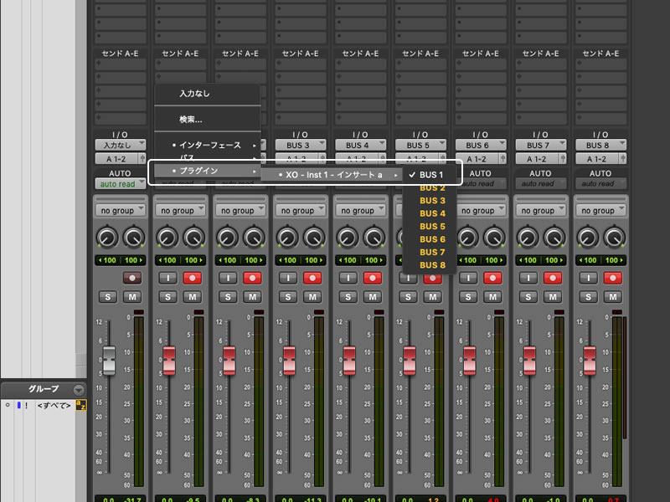Choose 検索... in the input menu
670x502 pixels.
[x=207, y=120]
